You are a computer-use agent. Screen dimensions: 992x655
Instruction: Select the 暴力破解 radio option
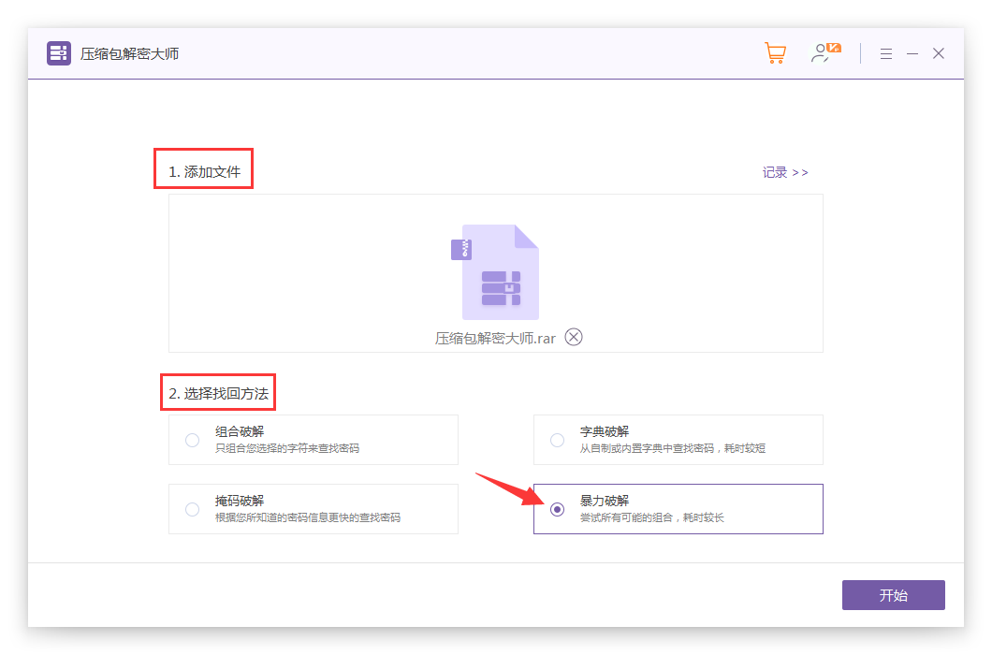557,509
